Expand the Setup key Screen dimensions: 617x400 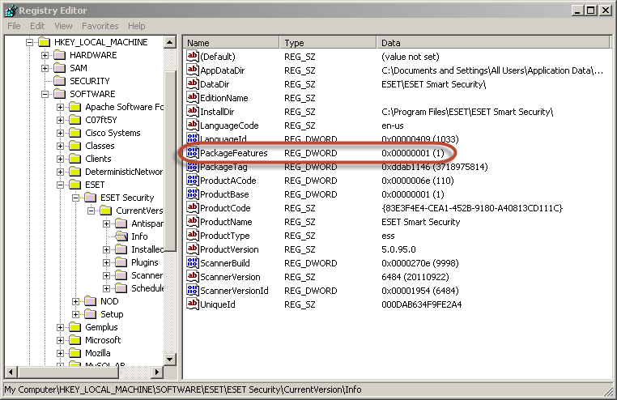pos(75,314)
